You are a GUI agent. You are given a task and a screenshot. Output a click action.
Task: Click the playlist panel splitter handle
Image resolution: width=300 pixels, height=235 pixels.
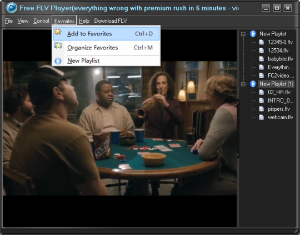pyautogui.click(x=238, y=128)
